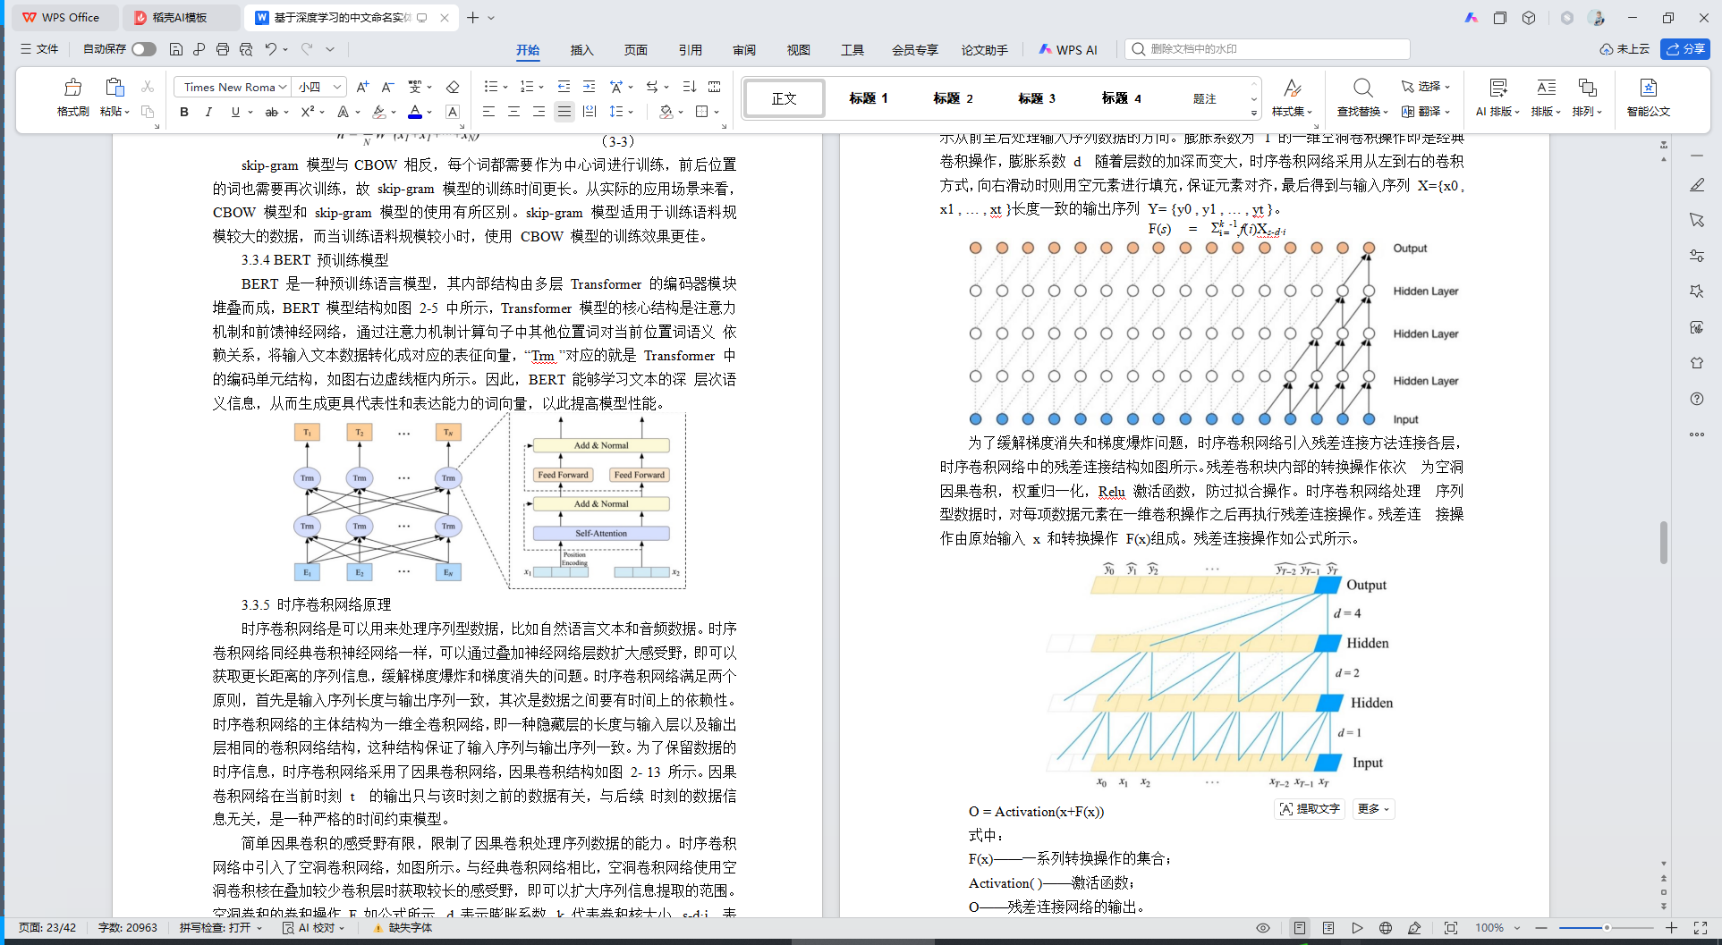This screenshot has height=945, width=1722.
Task: Click the character border icon
Action: coord(453,112)
